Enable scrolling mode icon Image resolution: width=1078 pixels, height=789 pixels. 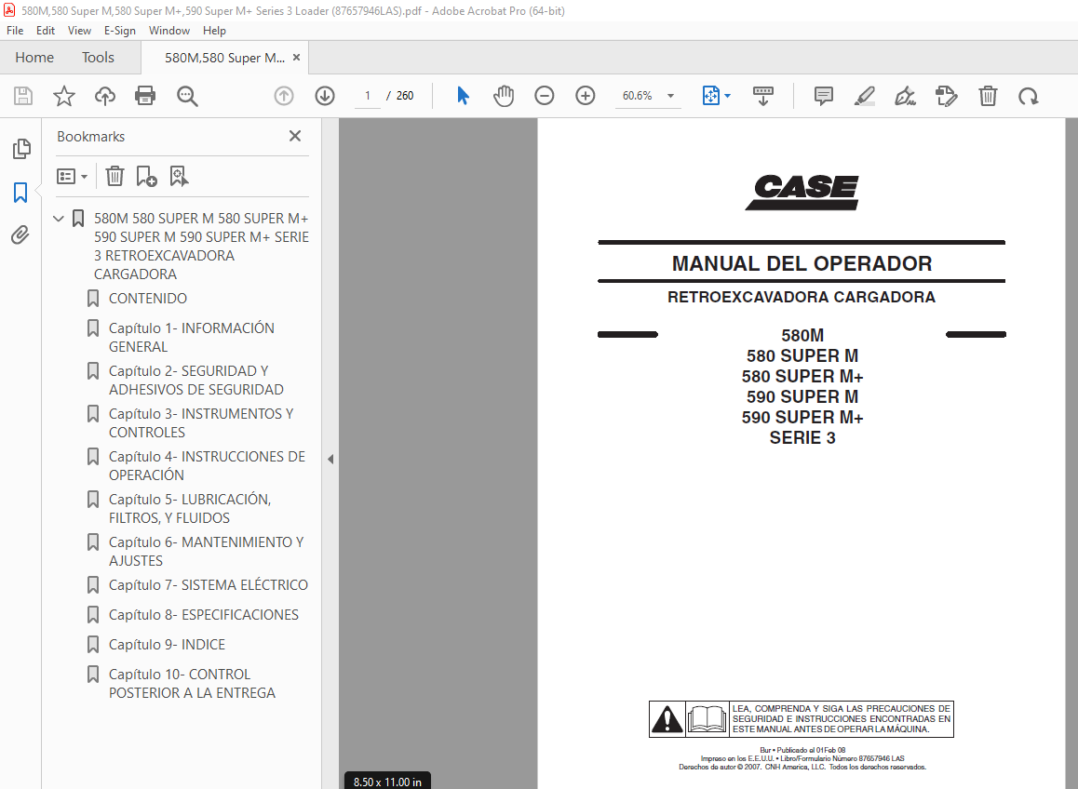click(x=763, y=96)
